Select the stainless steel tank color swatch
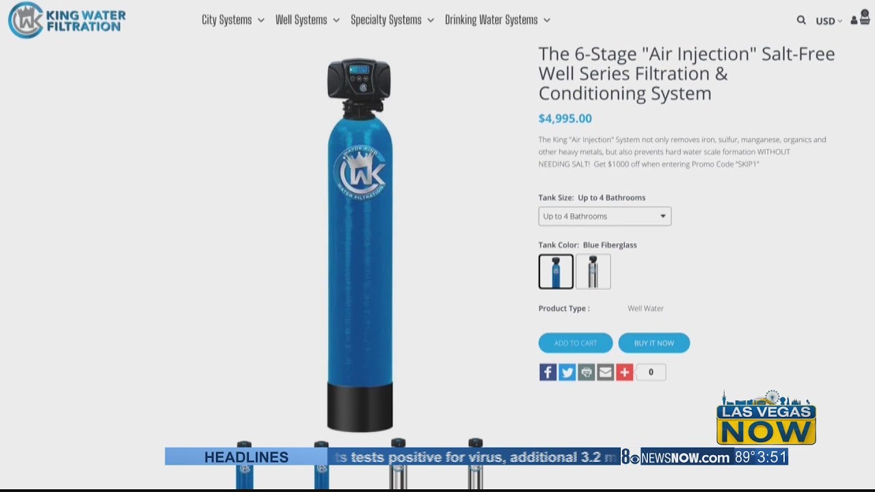Screen dimensions: 875x492 point(593,271)
